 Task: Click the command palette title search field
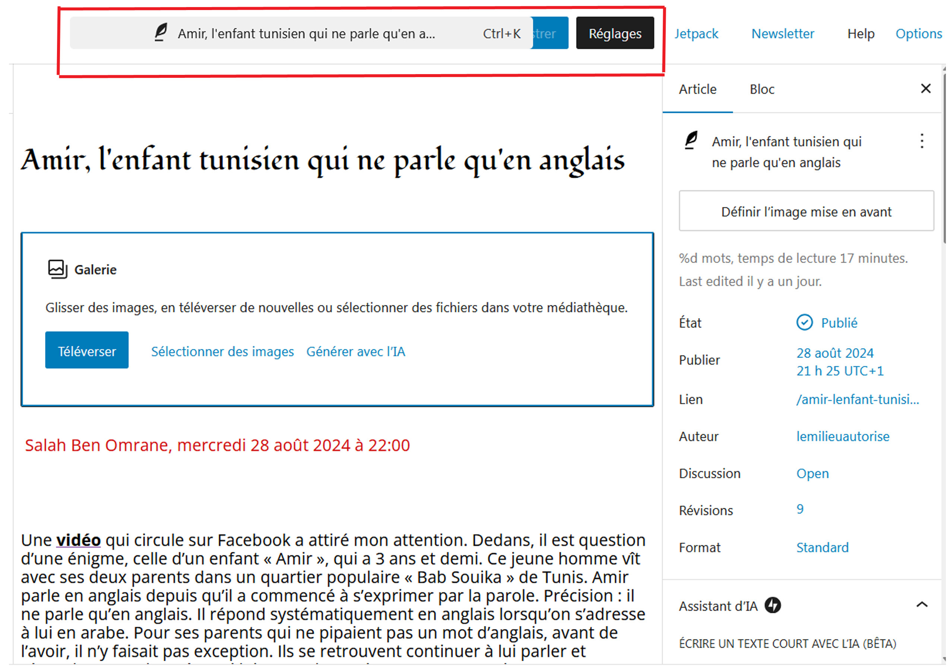(307, 34)
